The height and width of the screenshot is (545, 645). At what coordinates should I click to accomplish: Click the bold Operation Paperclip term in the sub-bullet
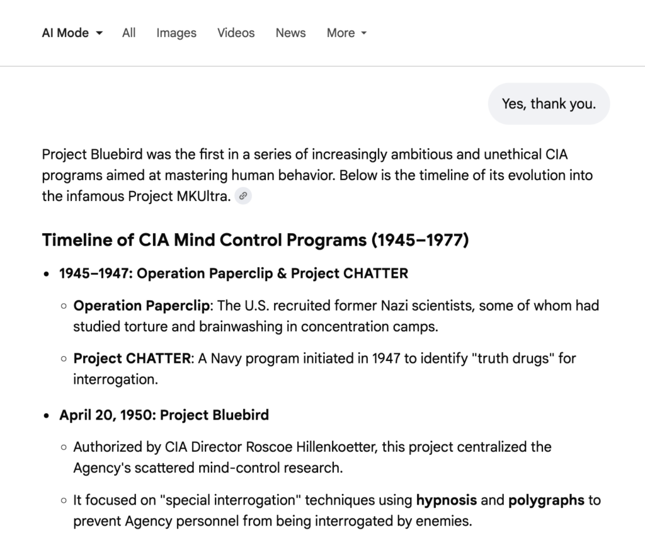[141, 306]
